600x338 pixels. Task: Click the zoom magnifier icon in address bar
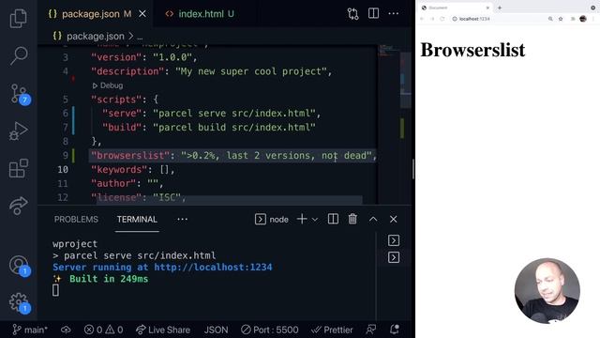[x=550, y=19]
